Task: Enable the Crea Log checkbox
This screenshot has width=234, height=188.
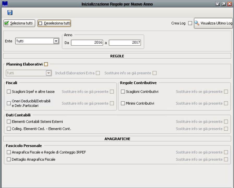Action: coord(190,23)
